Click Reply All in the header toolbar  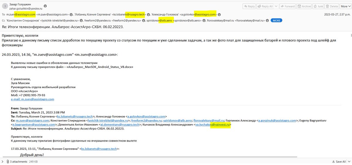tap(265, 6)
